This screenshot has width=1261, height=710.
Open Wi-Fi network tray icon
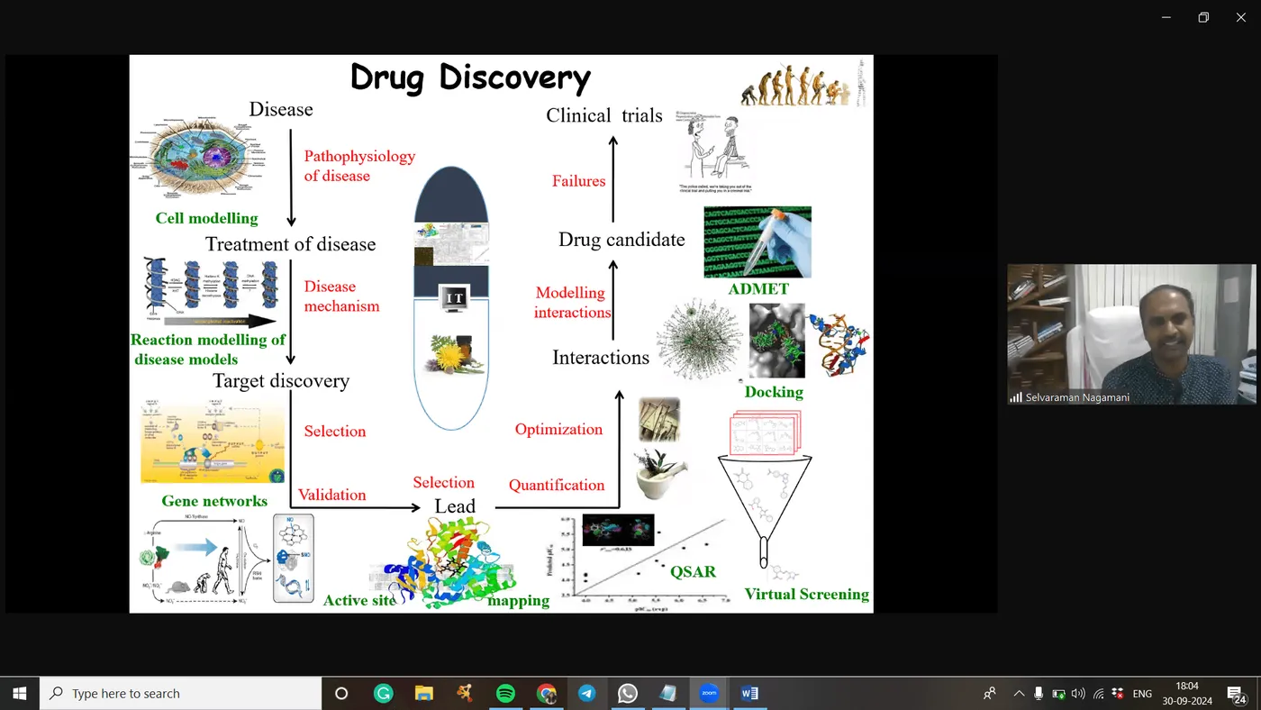tap(1098, 693)
